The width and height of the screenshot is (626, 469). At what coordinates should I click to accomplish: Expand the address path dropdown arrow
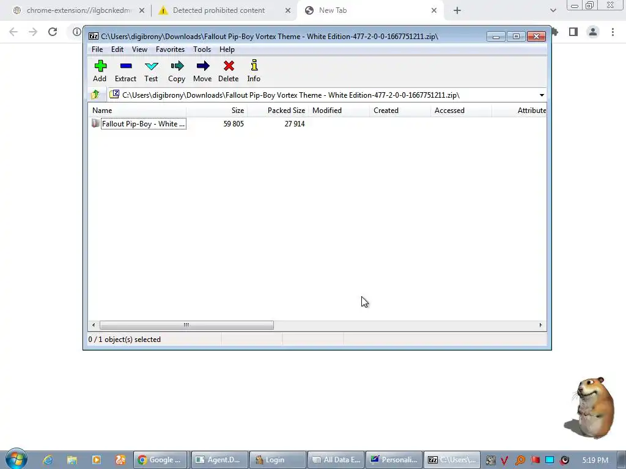pyautogui.click(x=542, y=95)
